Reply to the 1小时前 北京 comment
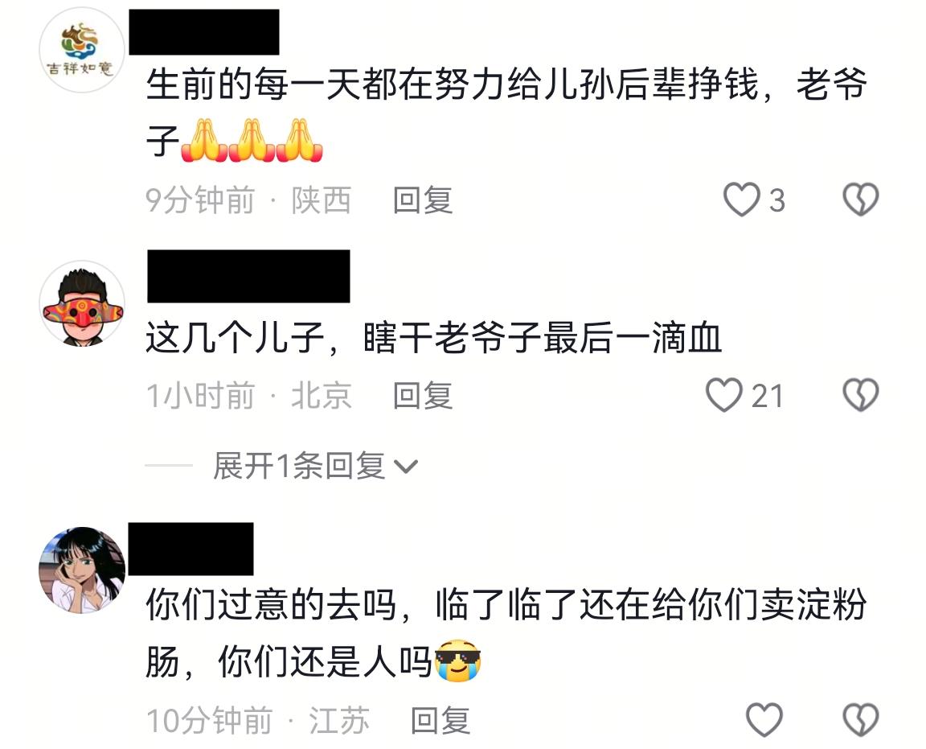926x749 pixels. point(423,396)
